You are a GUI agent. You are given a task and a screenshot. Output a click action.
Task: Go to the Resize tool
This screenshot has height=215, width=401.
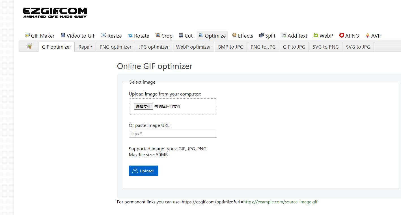(112, 36)
